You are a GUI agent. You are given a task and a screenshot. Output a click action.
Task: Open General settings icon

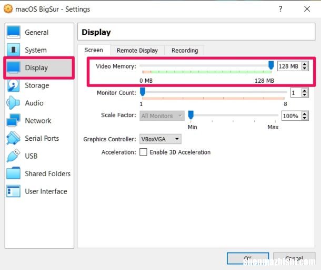pos(13,32)
